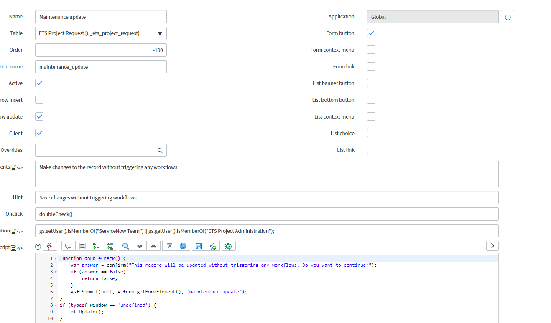Click the Overrides reference field
Image resolution: width=551 pixels, height=323 pixels.
[x=94, y=150]
